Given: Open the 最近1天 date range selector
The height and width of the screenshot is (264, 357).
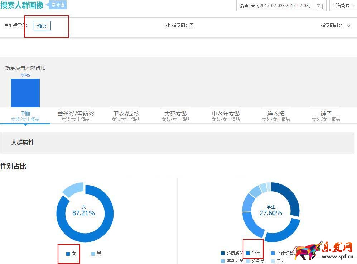Looking at the screenshot, I should 275,6.
